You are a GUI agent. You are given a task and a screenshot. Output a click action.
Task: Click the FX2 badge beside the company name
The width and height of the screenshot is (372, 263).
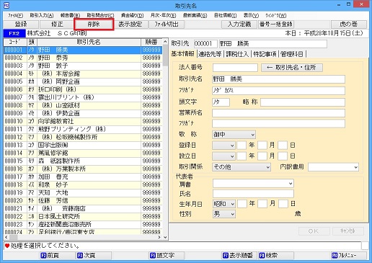[x=14, y=33]
